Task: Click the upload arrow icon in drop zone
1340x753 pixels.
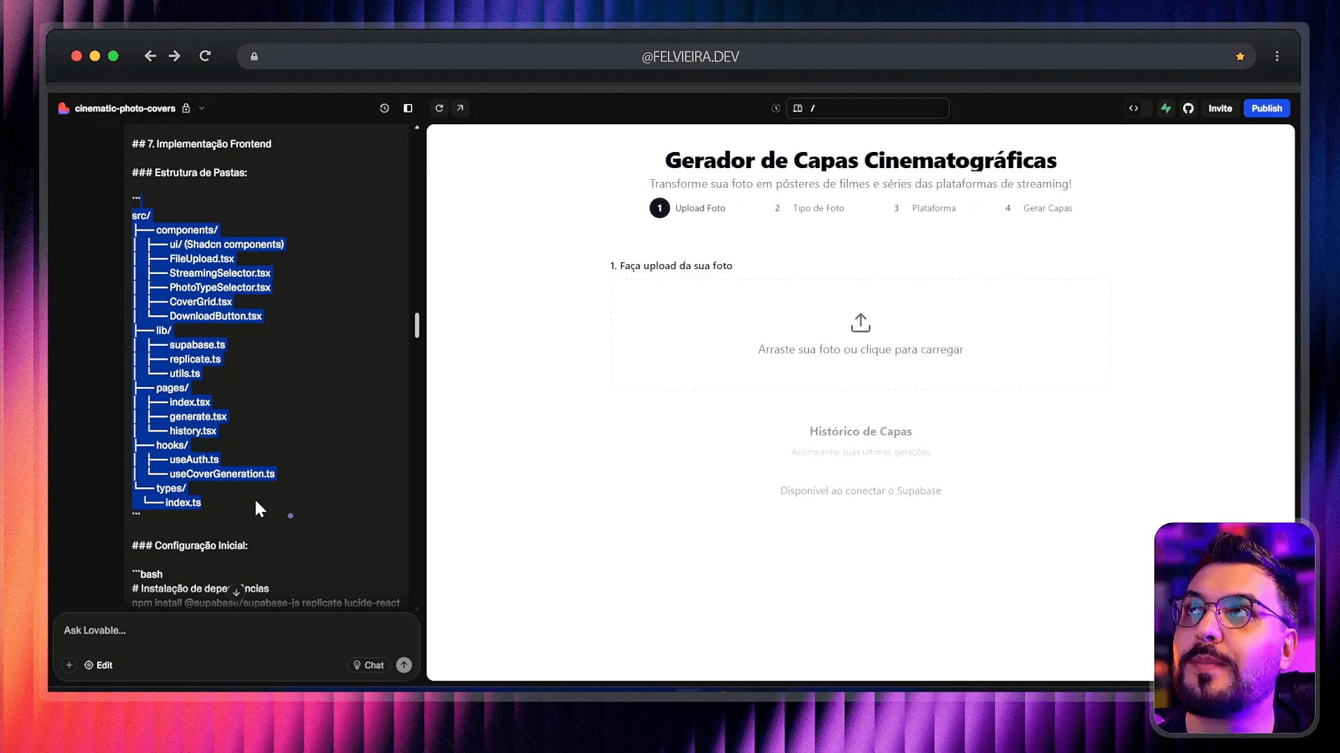Action: point(861,323)
